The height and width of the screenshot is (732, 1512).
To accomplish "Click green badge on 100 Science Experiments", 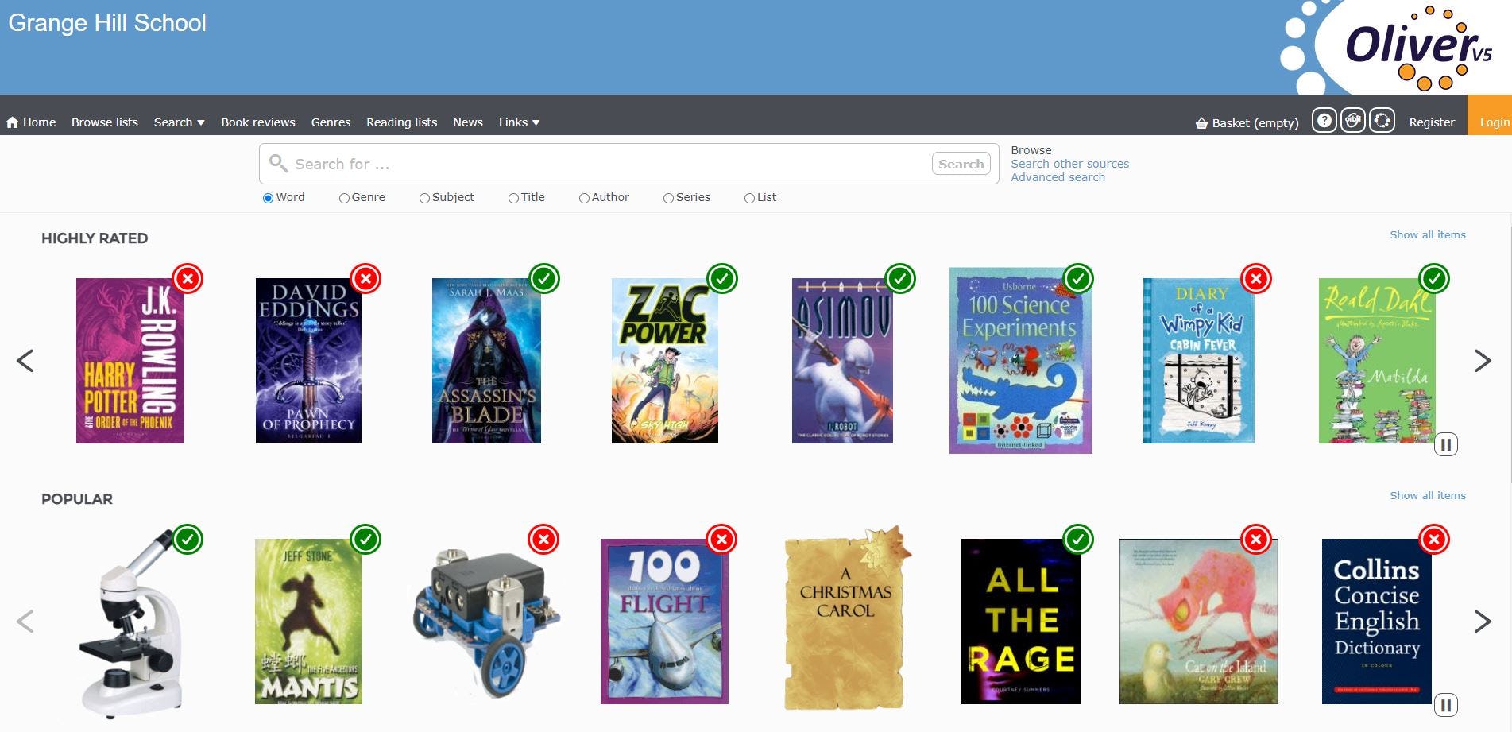I will tap(1078, 279).
